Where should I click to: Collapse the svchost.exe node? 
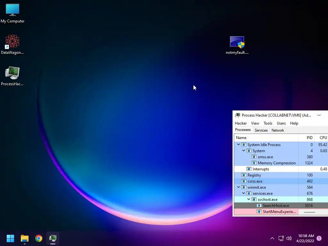click(x=249, y=199)
